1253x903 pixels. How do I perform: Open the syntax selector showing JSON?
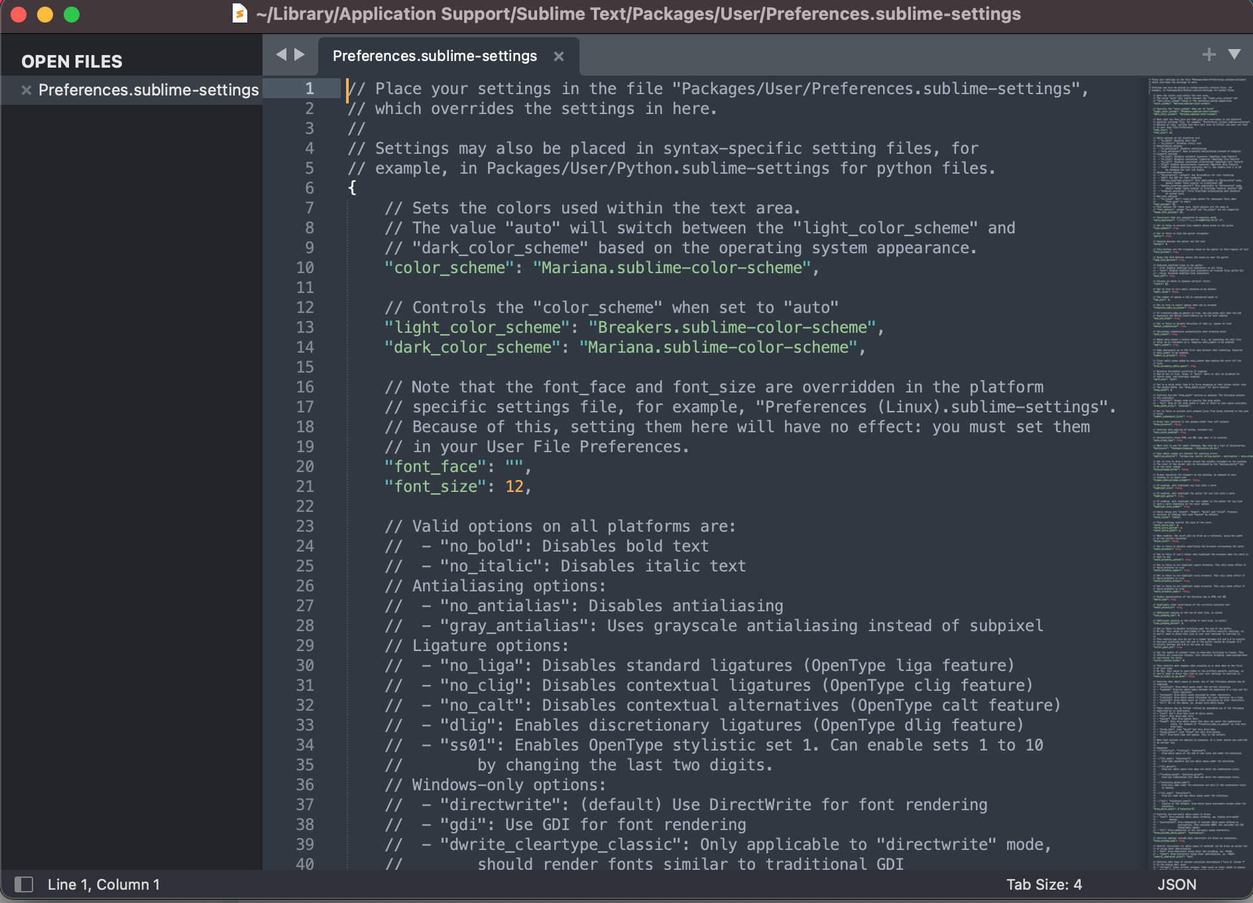point(1175,884)
